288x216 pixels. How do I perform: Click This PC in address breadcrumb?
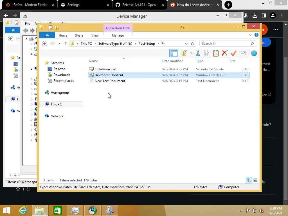click(86, 44)
